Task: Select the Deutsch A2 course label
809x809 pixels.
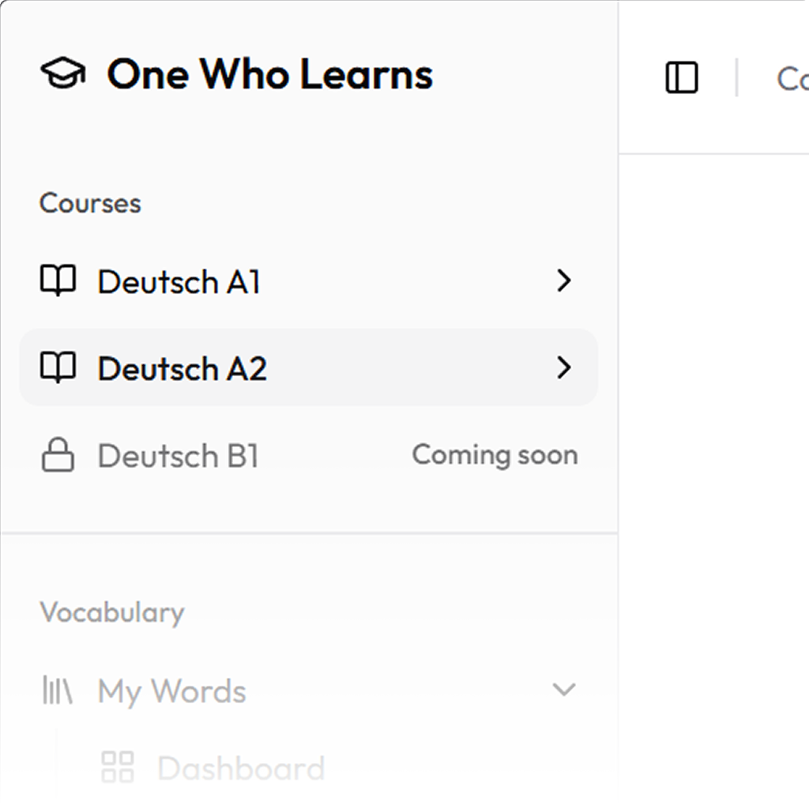Action: pyautogui.click(x=182, y=369)
